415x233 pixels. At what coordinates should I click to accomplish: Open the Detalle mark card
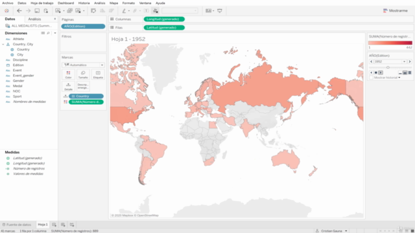[x=68, y=86]
